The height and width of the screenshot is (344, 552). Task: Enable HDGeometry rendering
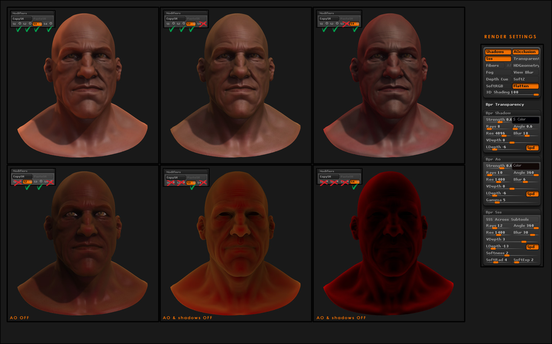[526, 66]
